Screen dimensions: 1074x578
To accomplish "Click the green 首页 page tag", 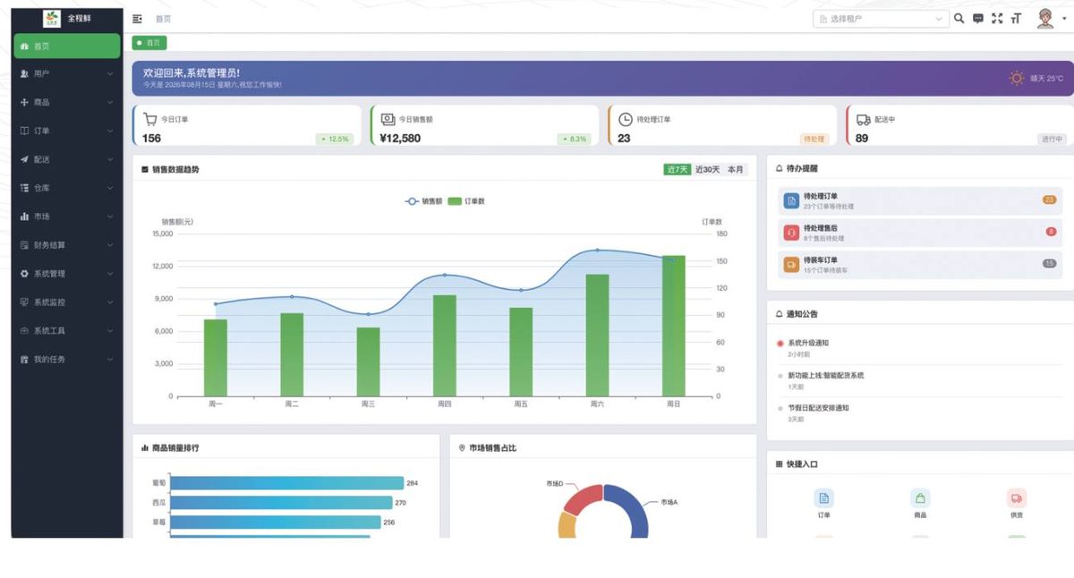I will click(x=149, y=43).
